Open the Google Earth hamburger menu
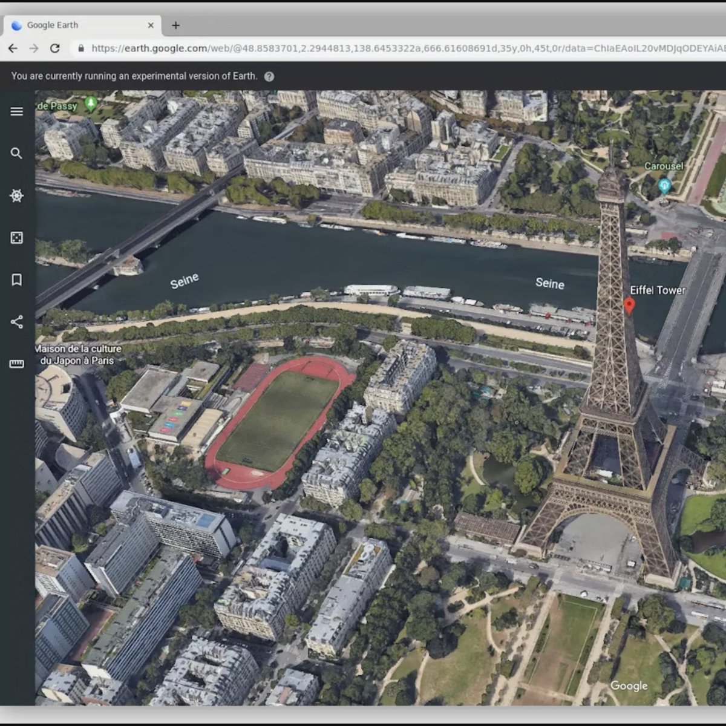726x726 pixels. tap(17, 111)
